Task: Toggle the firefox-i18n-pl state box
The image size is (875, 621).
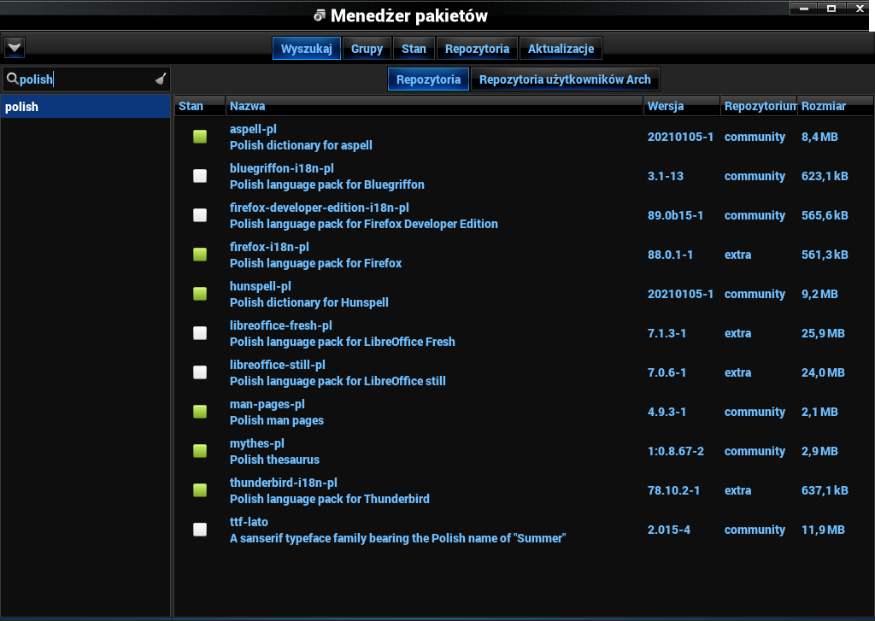Action: pyautogui.click(x=200, y=255)
